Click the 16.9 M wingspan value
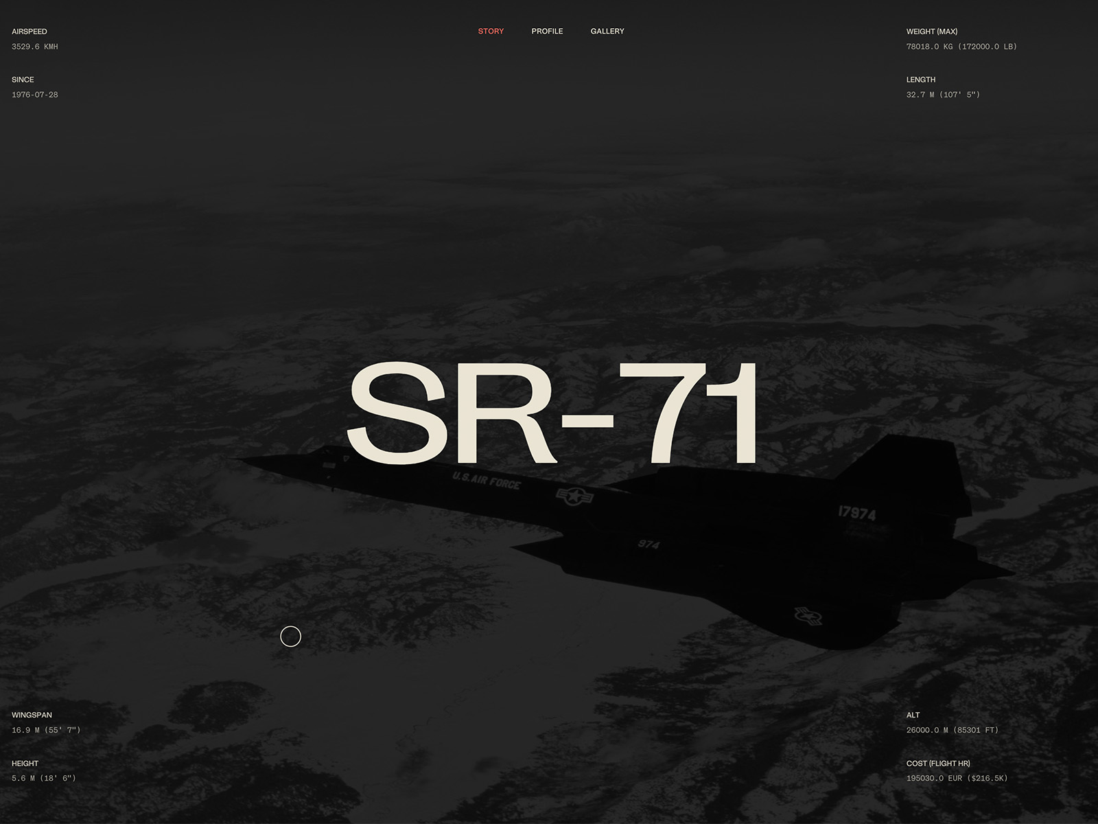Screen dimensions: 1098x824 (x=46, y=730)
